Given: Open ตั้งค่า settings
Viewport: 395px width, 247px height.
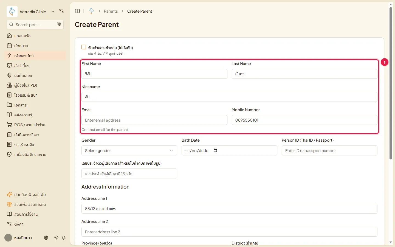Looking at the screenshot, I should click(x=35, y=224).
